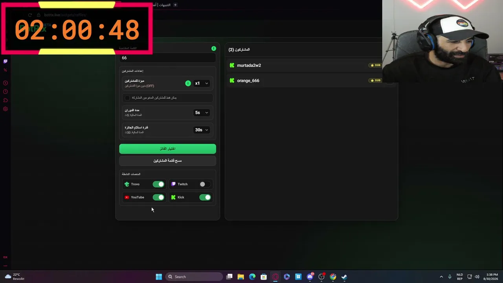The image size is (503, 283).
Task: Click the browser address bar showing botrix.live
Action: [65, 15]
